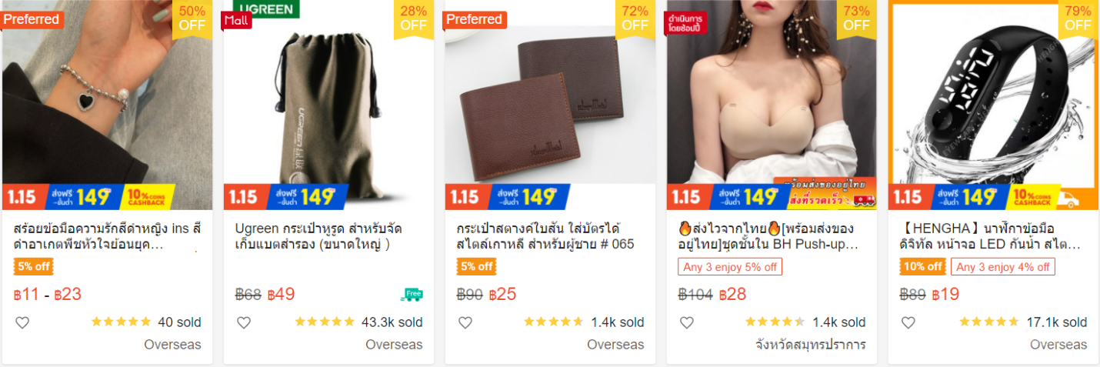Viewport: 1100px width, 367px height.
Task: Tap heart icon under brown wallet listing
Action: tap(465, 322)
